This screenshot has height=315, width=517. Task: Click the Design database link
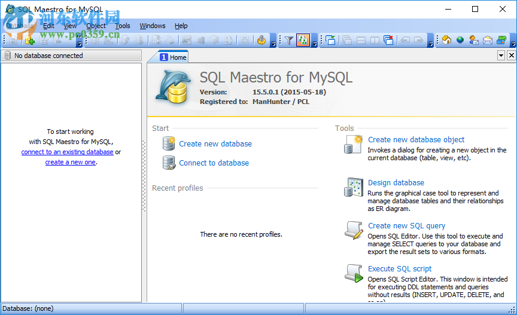[396, 182]
